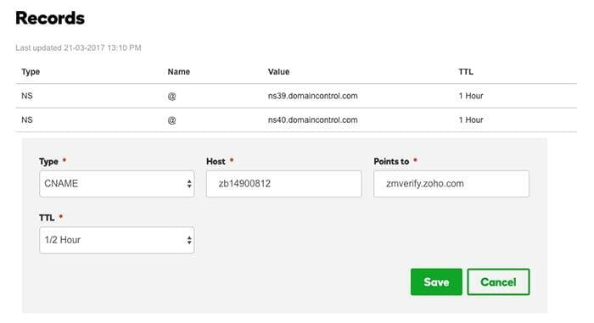Focus the Points to field zmverify.zoho.com
Viewport: 594px width, 323px height.
pos(451,184)
